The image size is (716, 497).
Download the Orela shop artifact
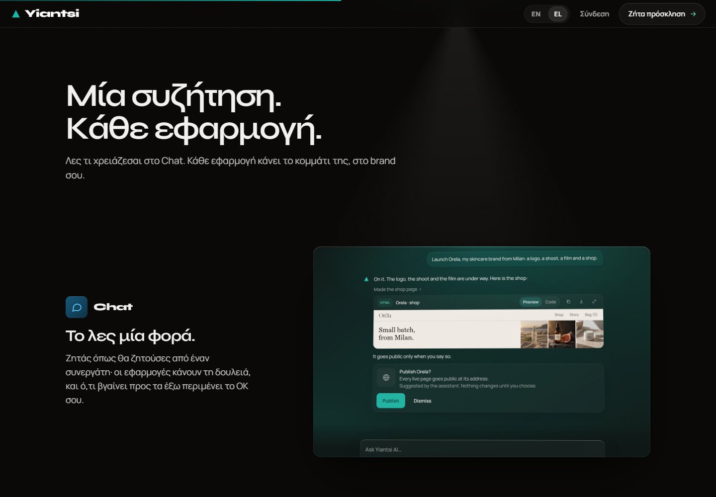tap(581, 302)
